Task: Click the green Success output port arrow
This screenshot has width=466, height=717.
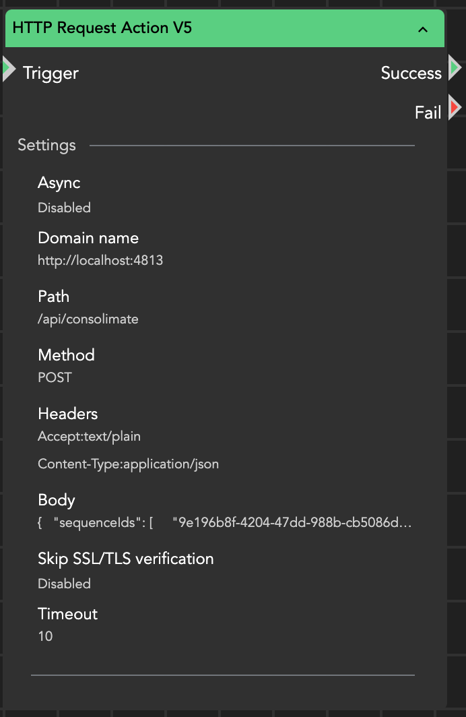Action: point(455,69)
